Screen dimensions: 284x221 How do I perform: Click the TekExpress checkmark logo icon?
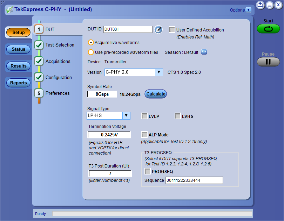click(x=10, y=9)
